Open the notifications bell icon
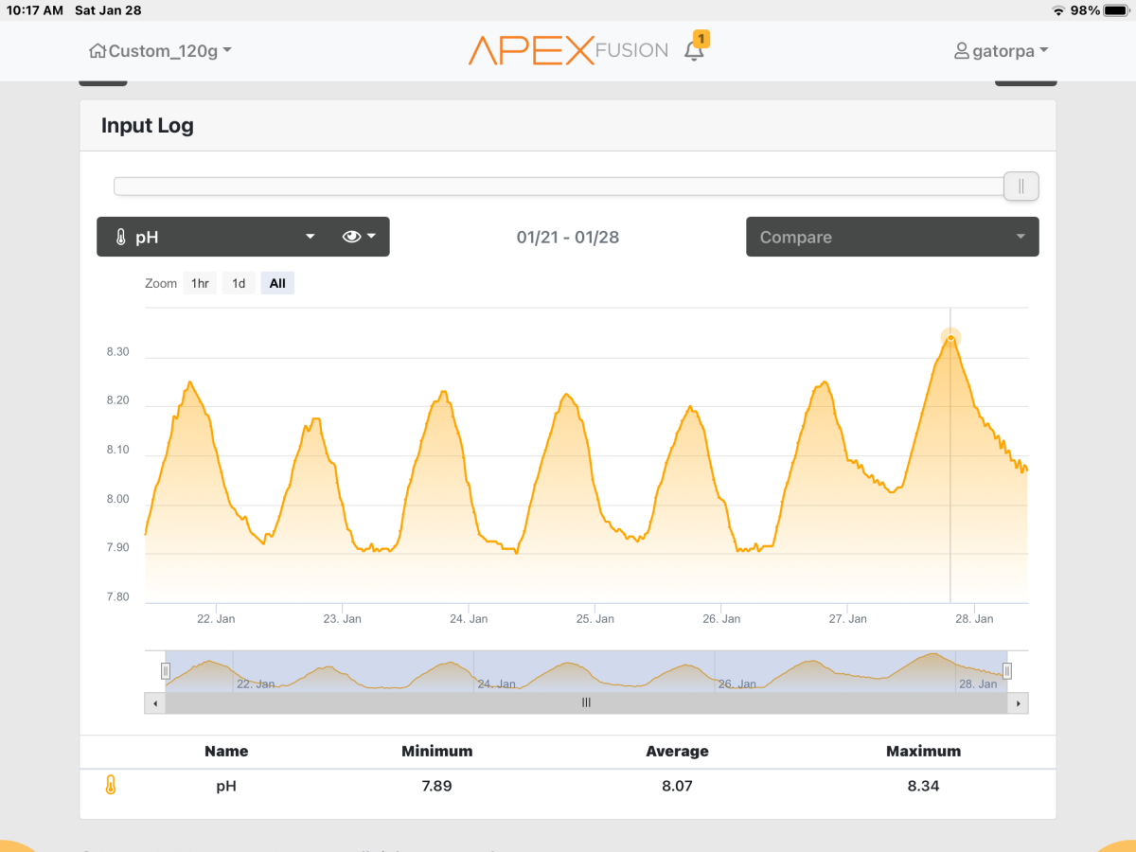 [x=694, y=51]
